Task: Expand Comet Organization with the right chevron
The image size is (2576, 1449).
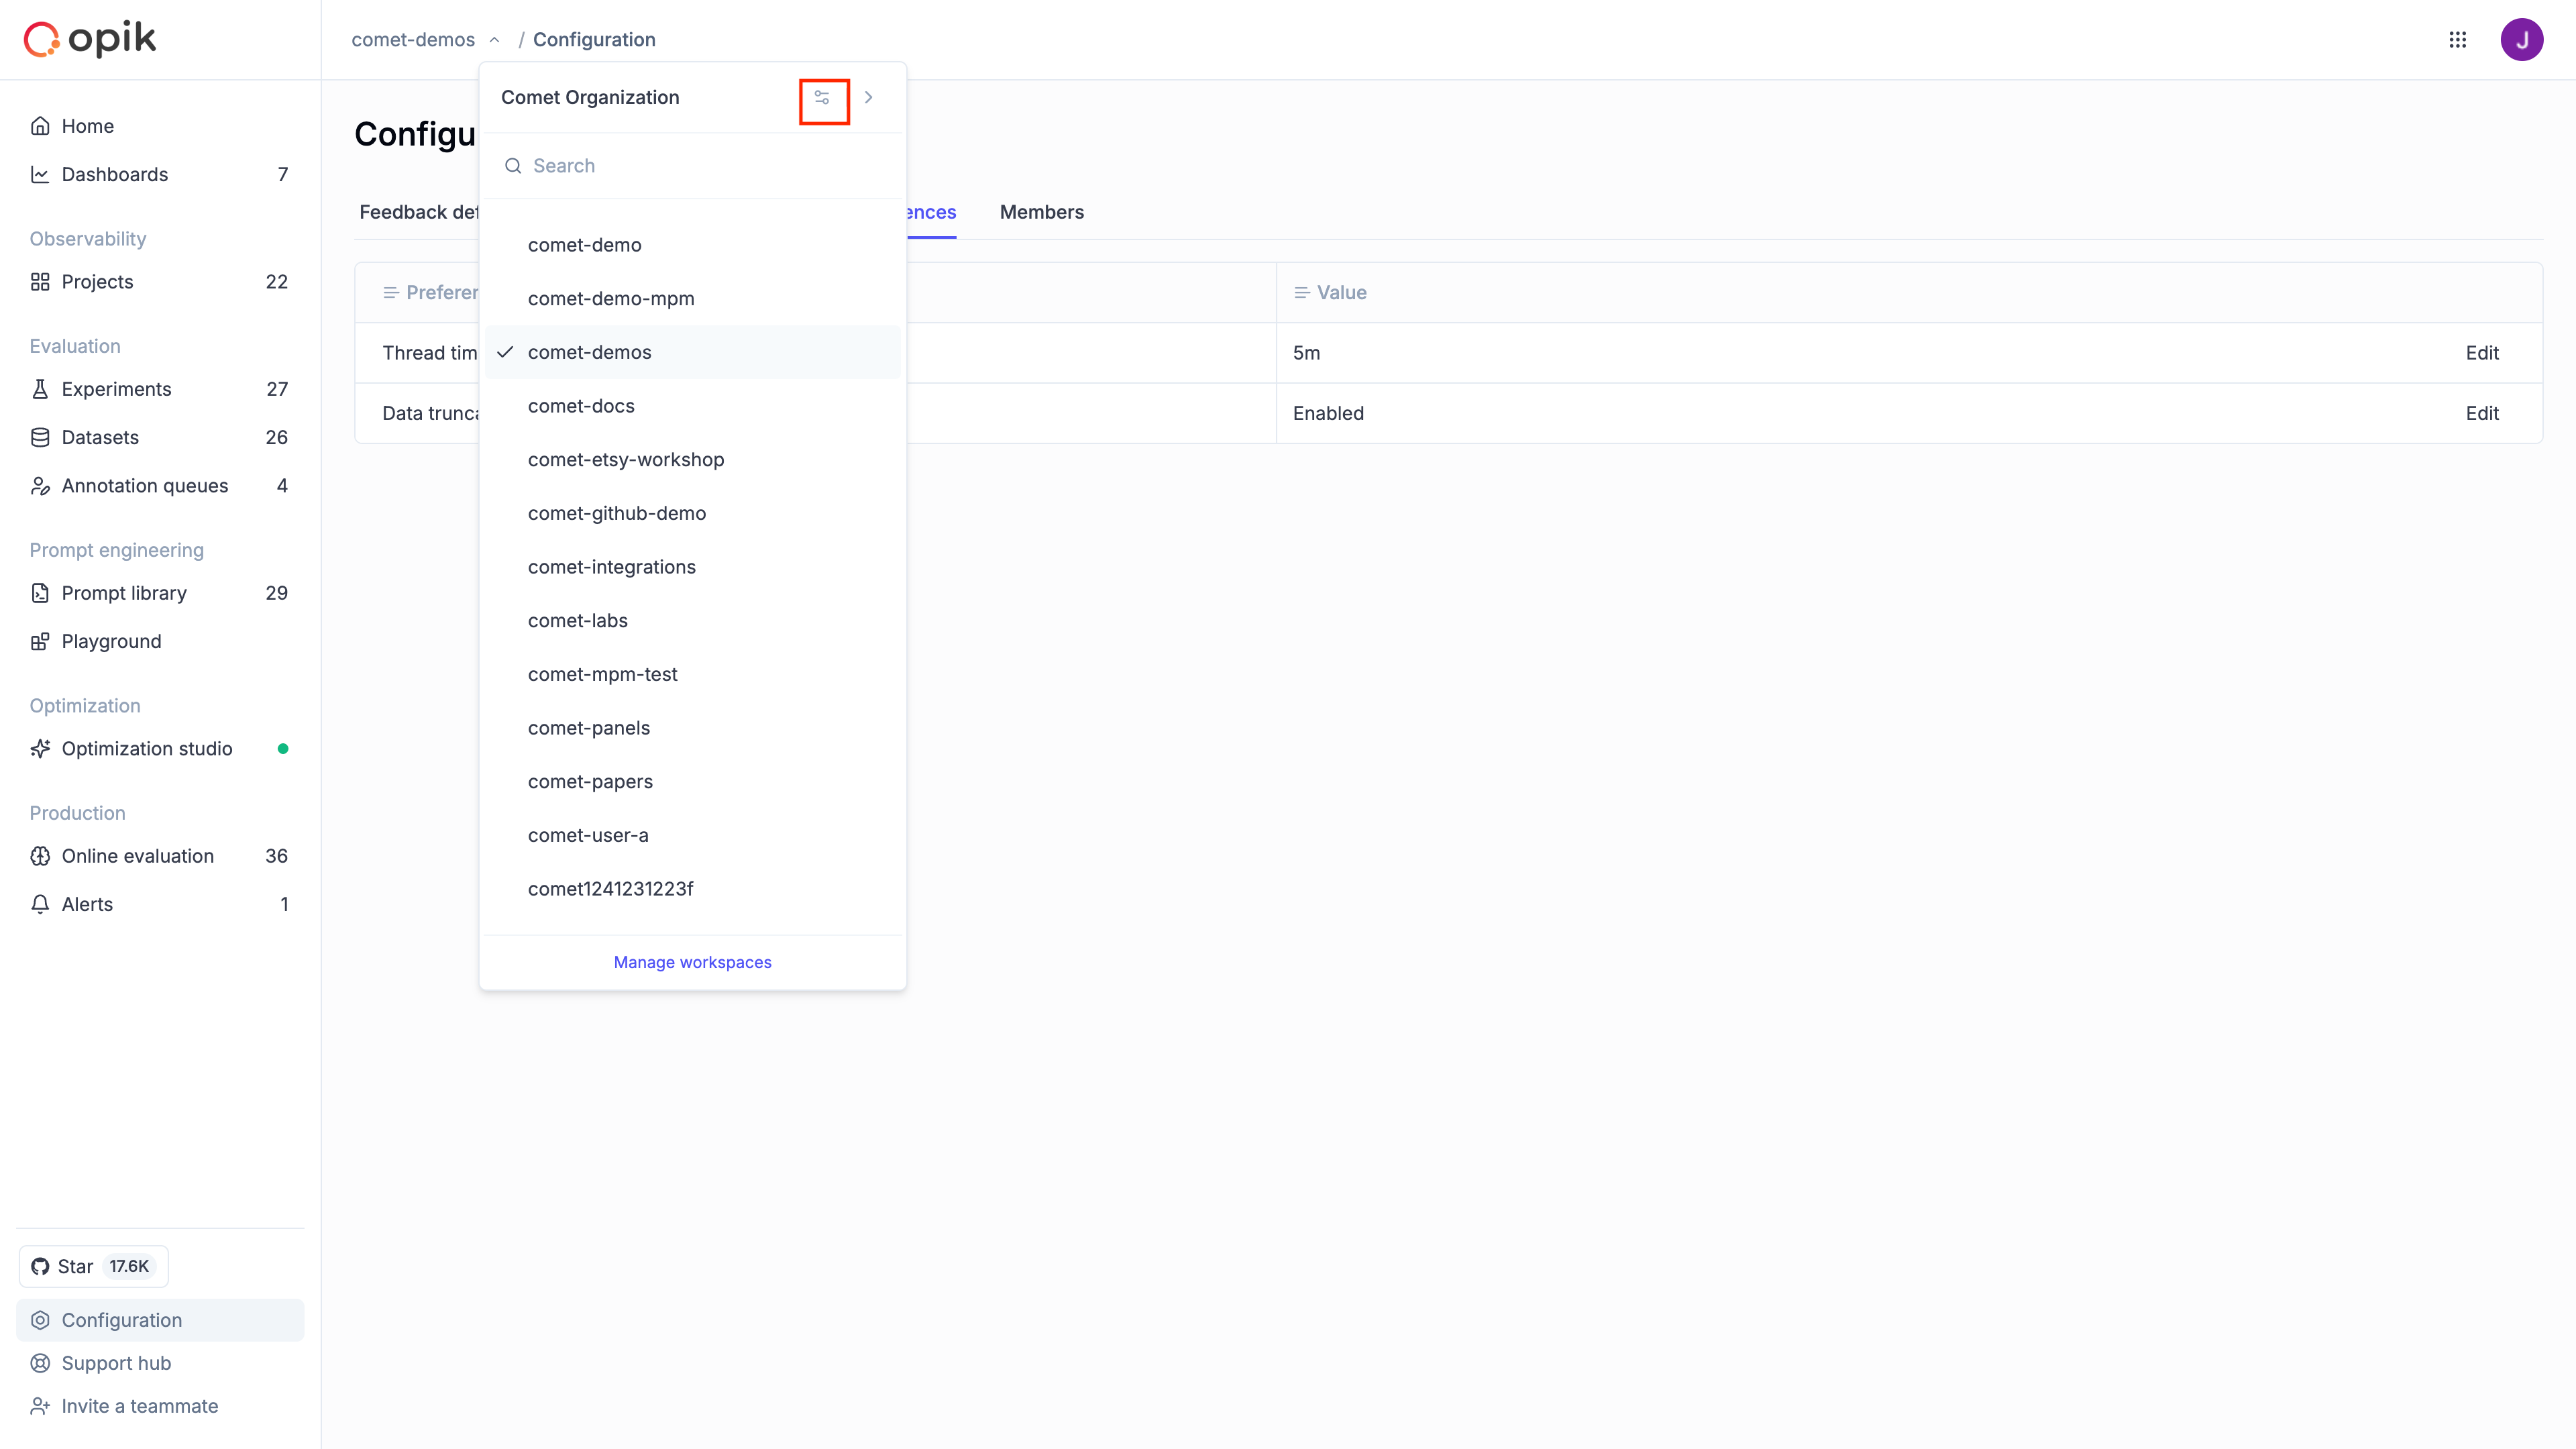Action: point(868,97)
